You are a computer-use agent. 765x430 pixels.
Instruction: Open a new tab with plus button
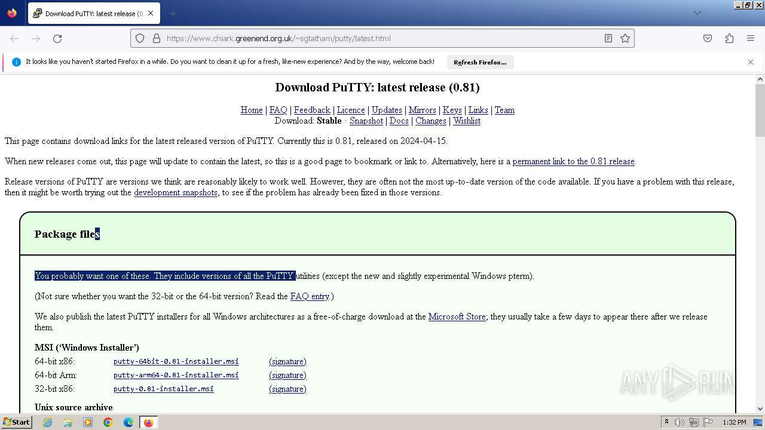(x=173, y=13)
